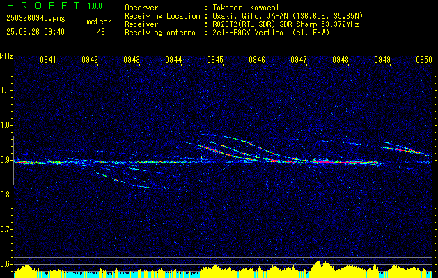Click the 0.7 frequency axis label
This screenshot has height=278, width=438.
tap(6, 229)
